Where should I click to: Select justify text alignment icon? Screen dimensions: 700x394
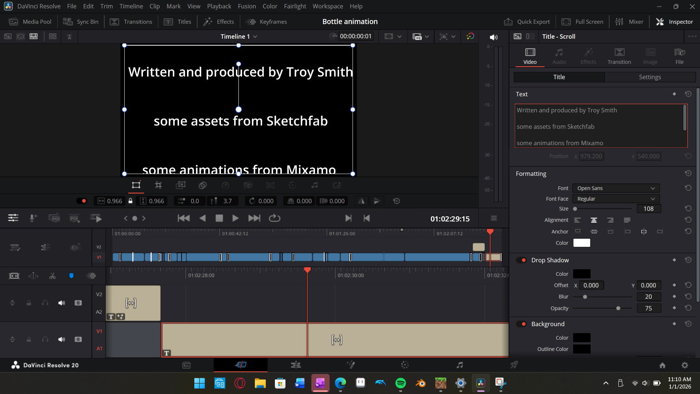pos(627,220)
